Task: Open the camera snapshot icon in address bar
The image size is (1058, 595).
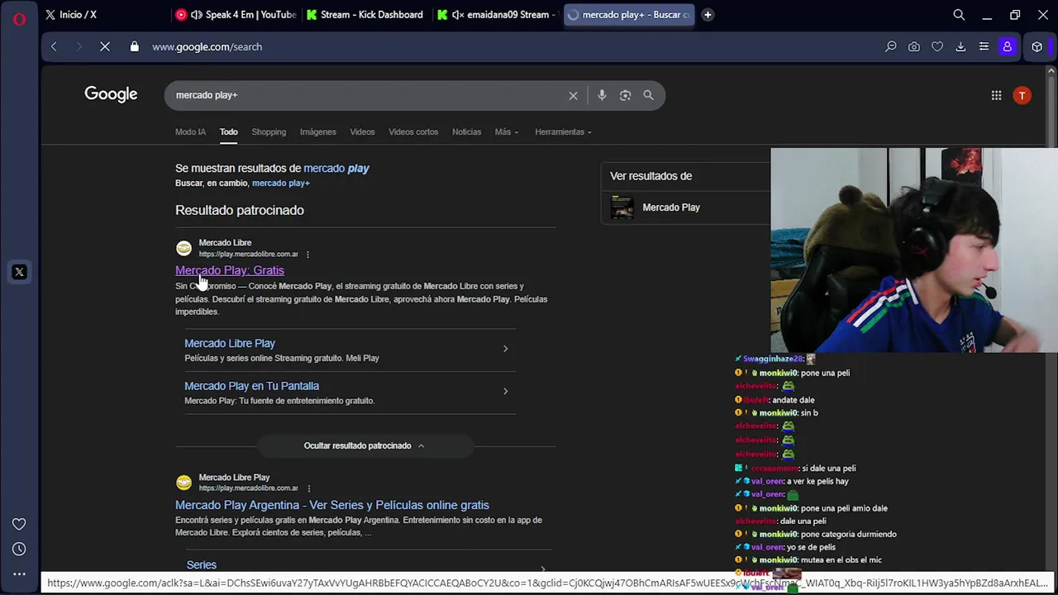Action: pos(914,47)
